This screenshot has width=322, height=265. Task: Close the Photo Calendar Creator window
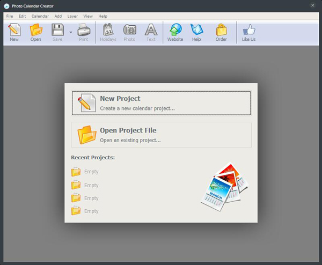[x=312, y=5]
